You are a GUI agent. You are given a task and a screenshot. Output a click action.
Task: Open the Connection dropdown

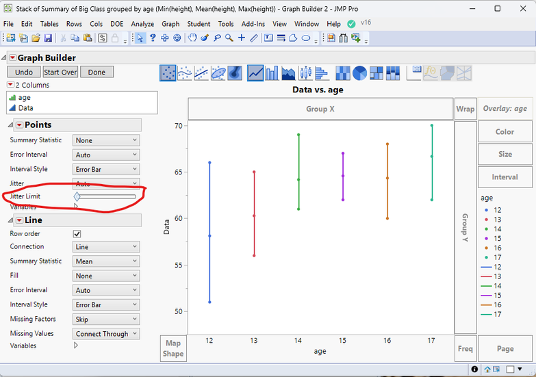click(x=106, y=247)
